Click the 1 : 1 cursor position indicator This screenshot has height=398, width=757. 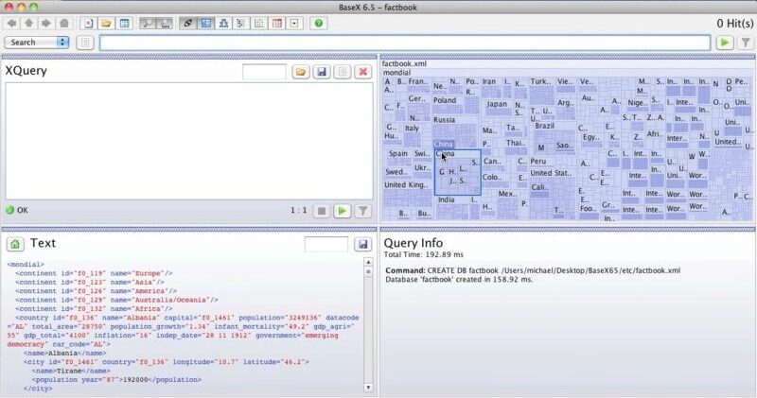(x=298, y=210)
